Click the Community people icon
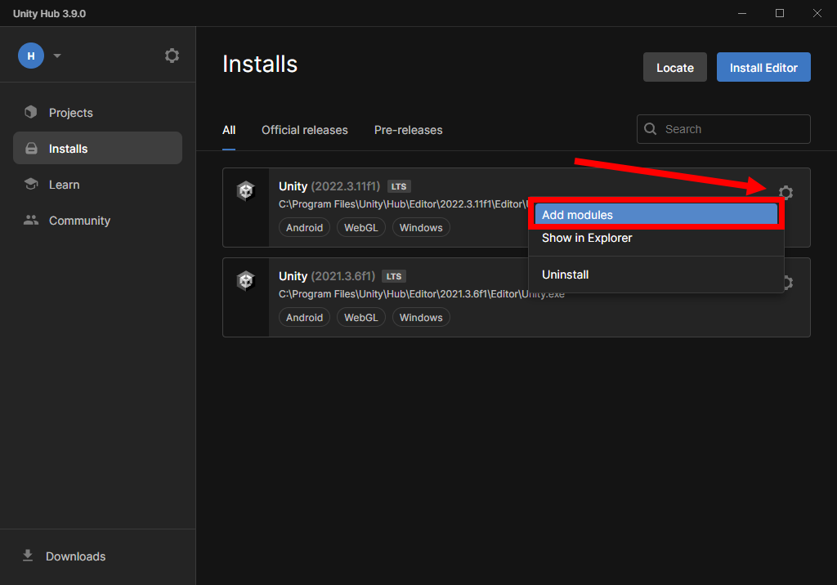 31,220
